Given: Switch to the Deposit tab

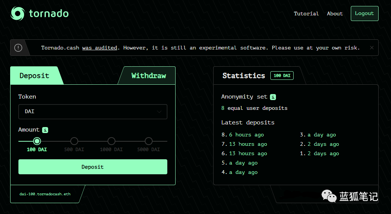Looking at the screenshot, I should [x=35, y=76].
